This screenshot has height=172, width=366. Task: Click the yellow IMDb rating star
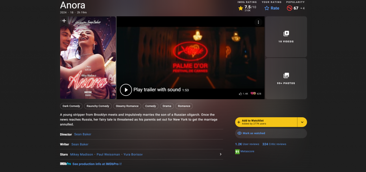click(x=241, y=8)
